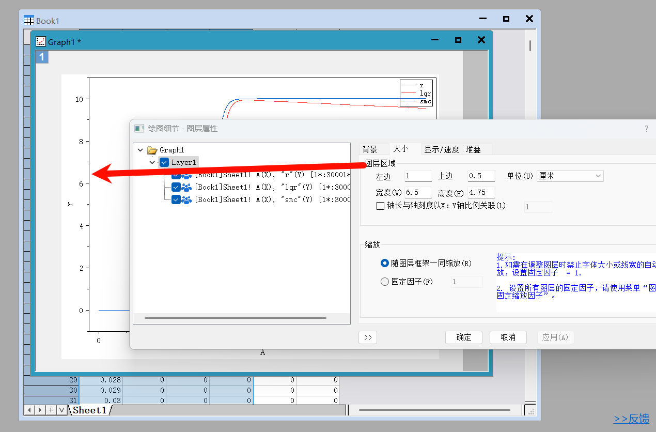
Task: Click the plot icon of the "lqr" dataset
Action: click(186, 188)
